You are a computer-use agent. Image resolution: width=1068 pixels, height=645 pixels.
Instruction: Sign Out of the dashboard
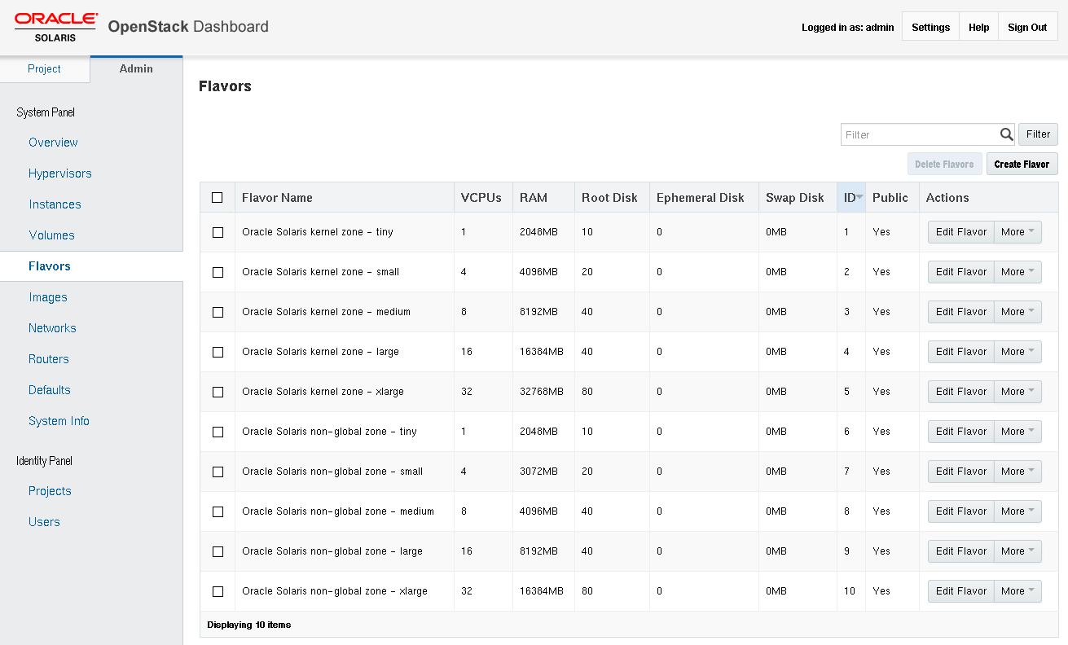[1027, 28]
